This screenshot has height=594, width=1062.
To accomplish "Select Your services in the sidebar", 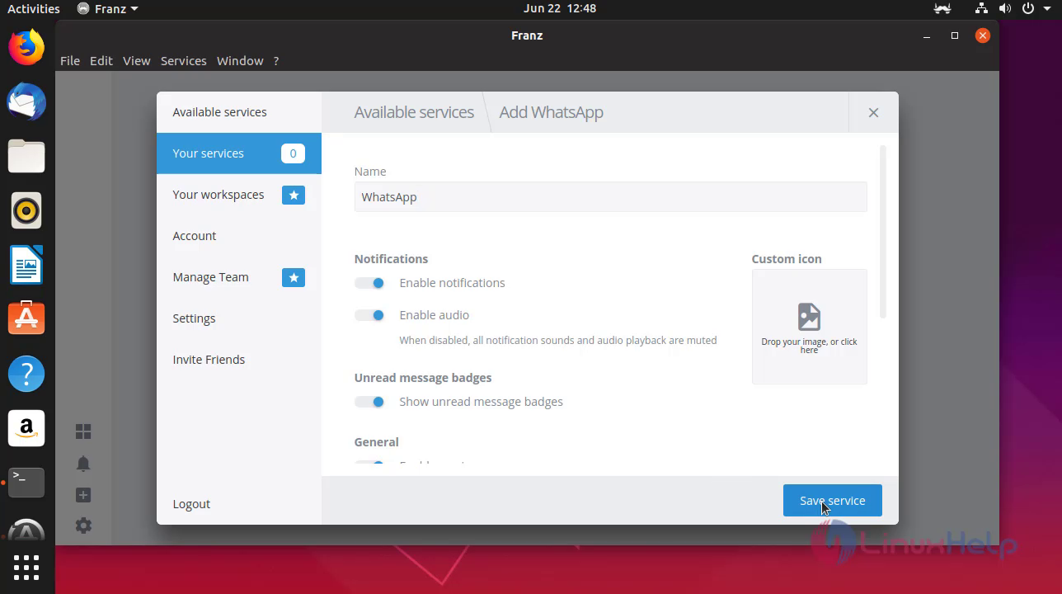I will click(239, 153).
